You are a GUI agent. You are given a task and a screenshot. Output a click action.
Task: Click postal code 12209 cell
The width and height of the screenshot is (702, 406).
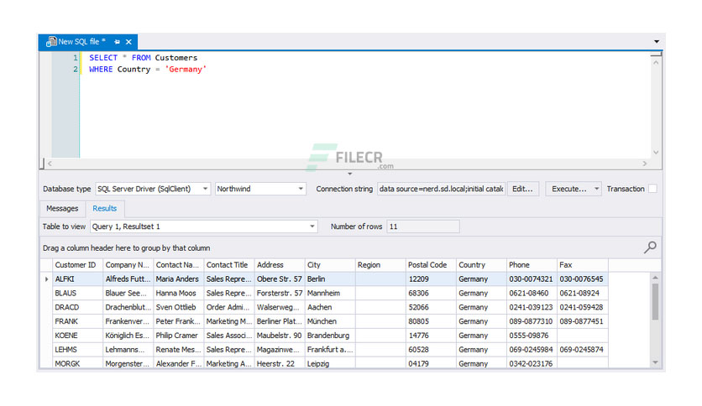tap(431, 279)
